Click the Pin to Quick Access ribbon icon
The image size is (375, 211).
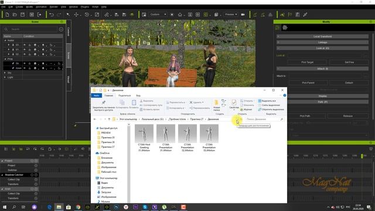coord(104,105)
